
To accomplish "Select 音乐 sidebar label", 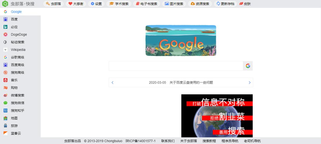I will [14, 80].
